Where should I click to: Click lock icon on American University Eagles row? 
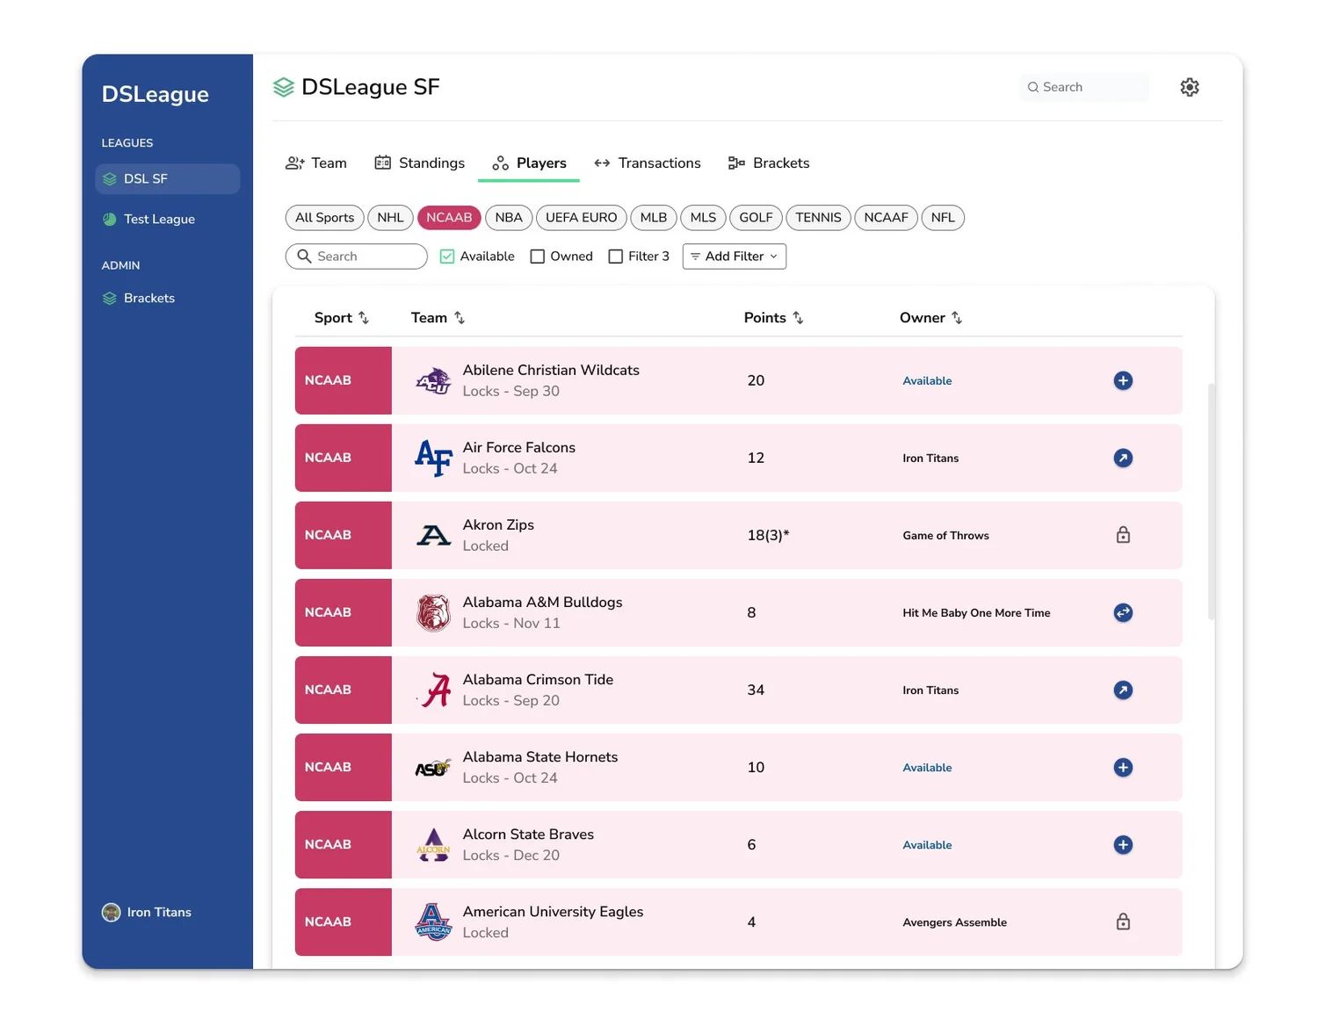point(1123,921)
